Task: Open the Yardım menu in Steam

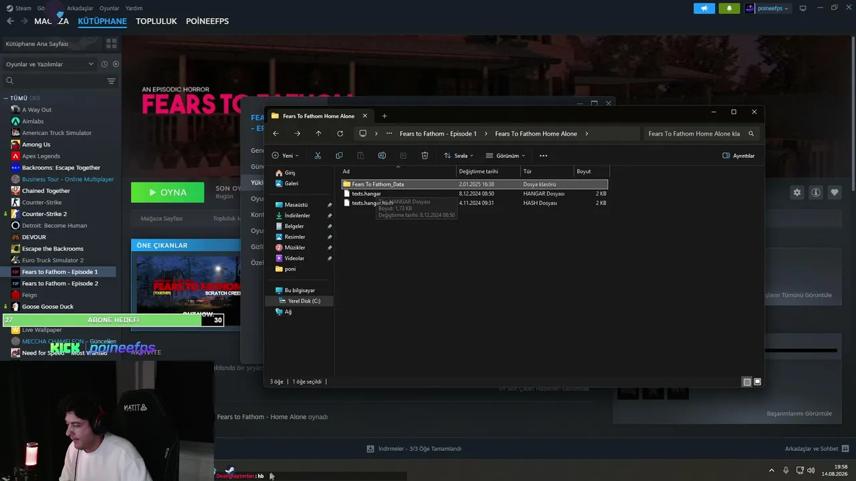Action: 134,8
